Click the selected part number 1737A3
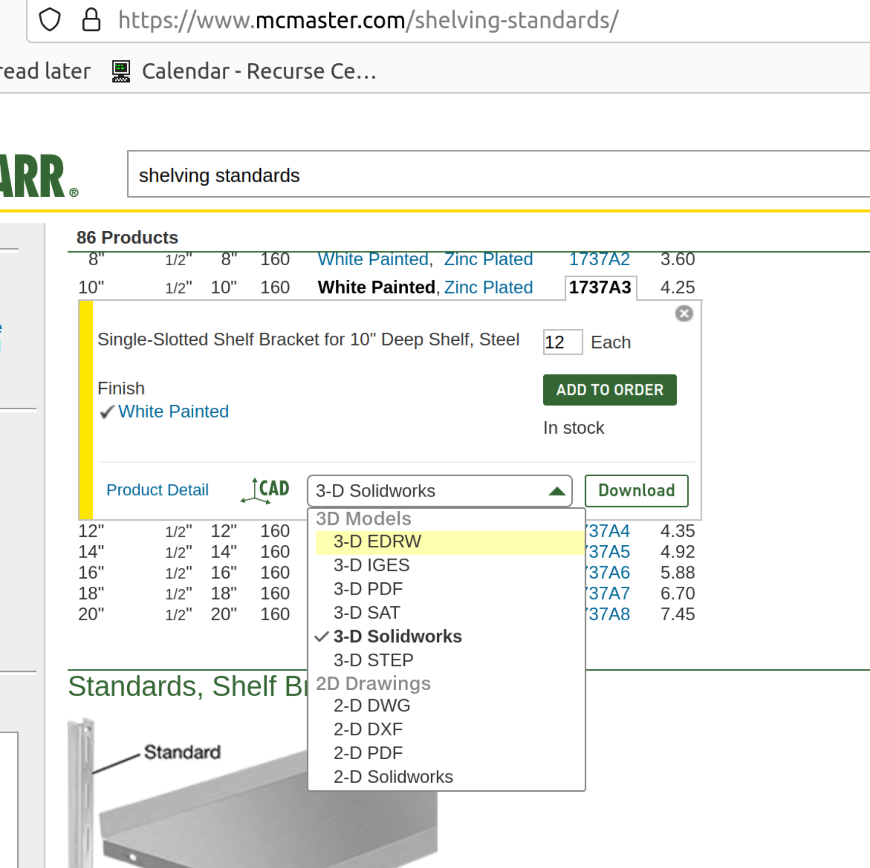This screenshot has height=868, width=870. (x=600, y=288)
